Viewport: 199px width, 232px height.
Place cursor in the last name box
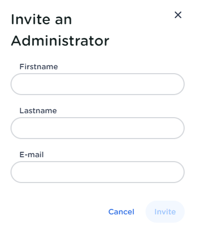coord(98,128)
